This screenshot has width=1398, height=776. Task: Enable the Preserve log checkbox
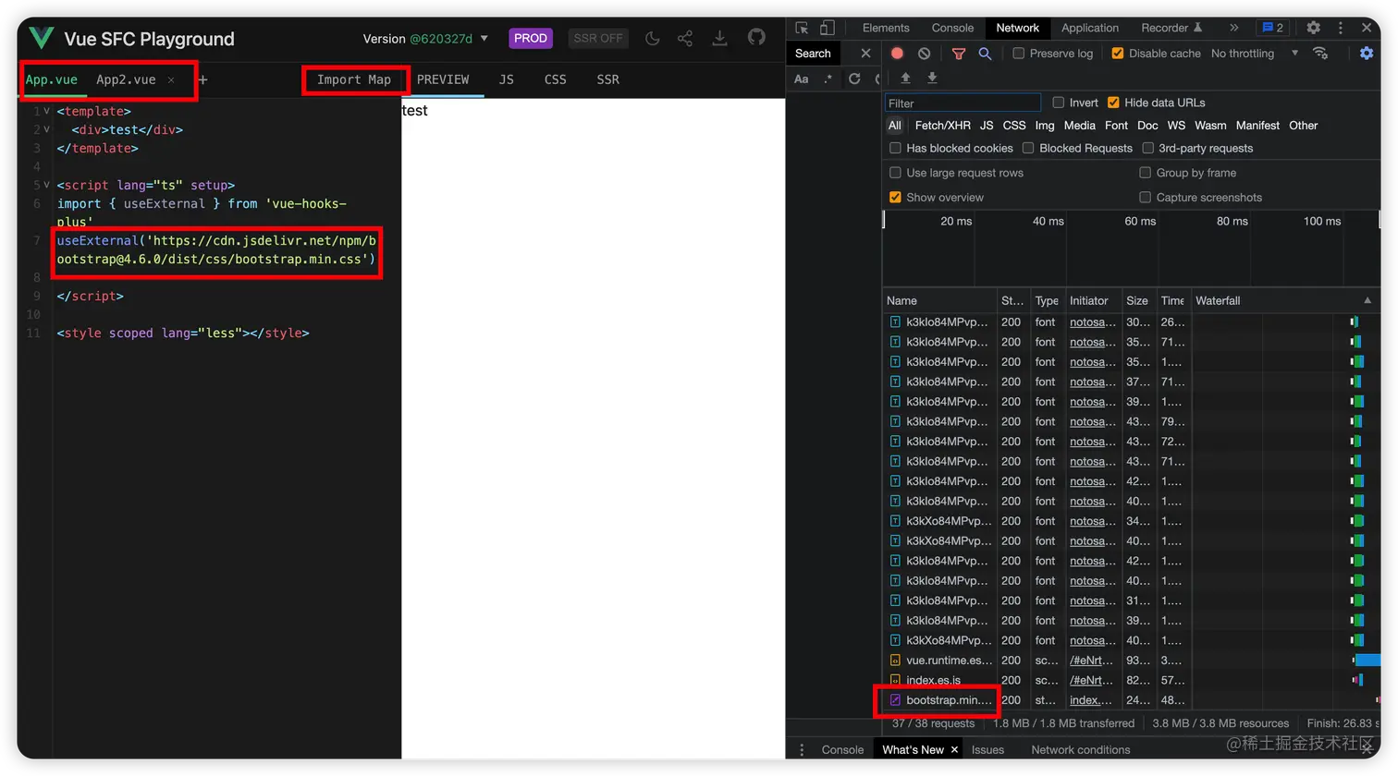coord(1018,54)
